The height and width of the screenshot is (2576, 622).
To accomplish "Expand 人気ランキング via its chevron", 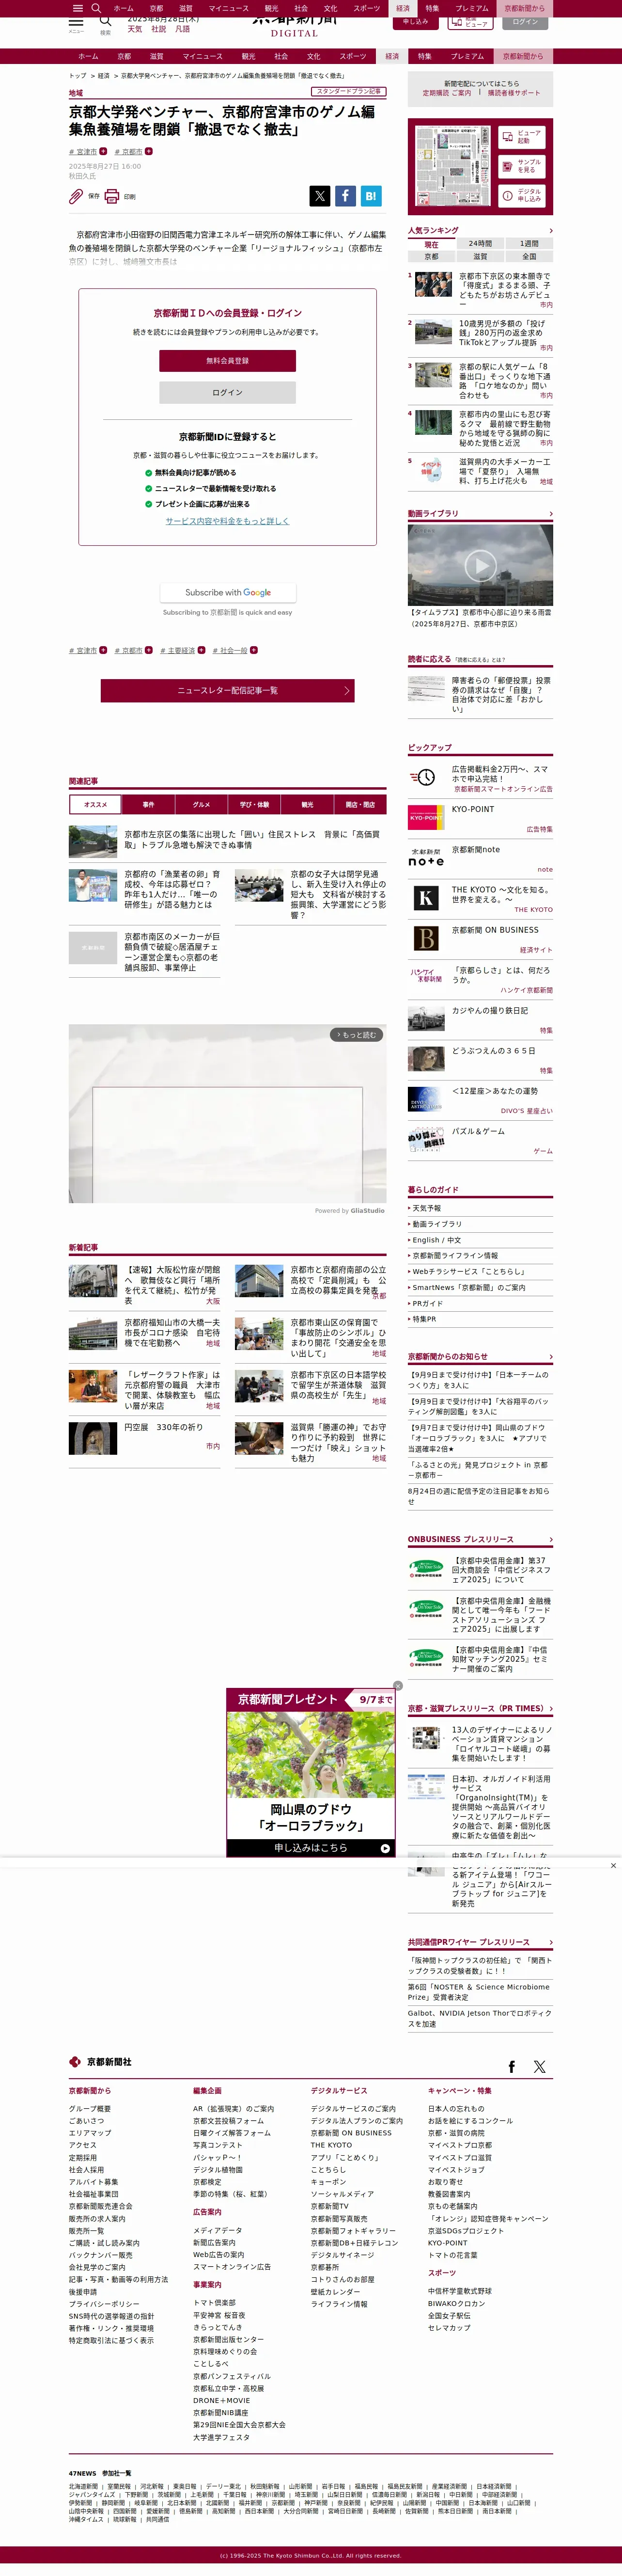I will 550,231.
